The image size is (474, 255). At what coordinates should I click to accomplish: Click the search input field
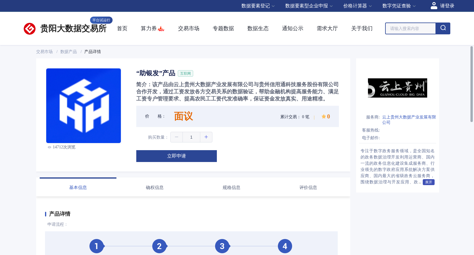tap(411, 28)
